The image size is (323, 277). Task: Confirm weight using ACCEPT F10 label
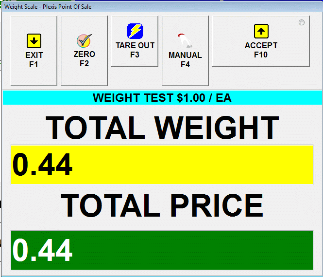[261, 50]
